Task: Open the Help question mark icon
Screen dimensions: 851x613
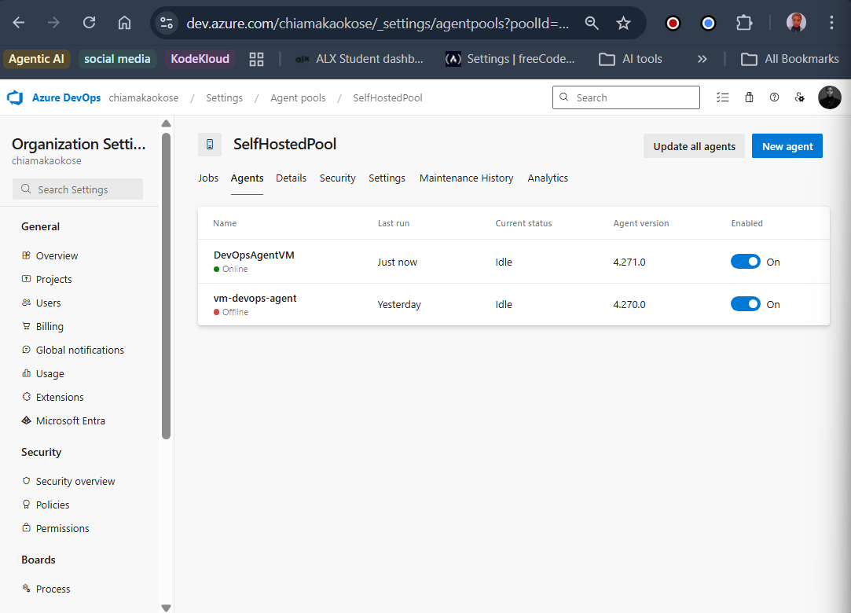Action: point(775,97)
